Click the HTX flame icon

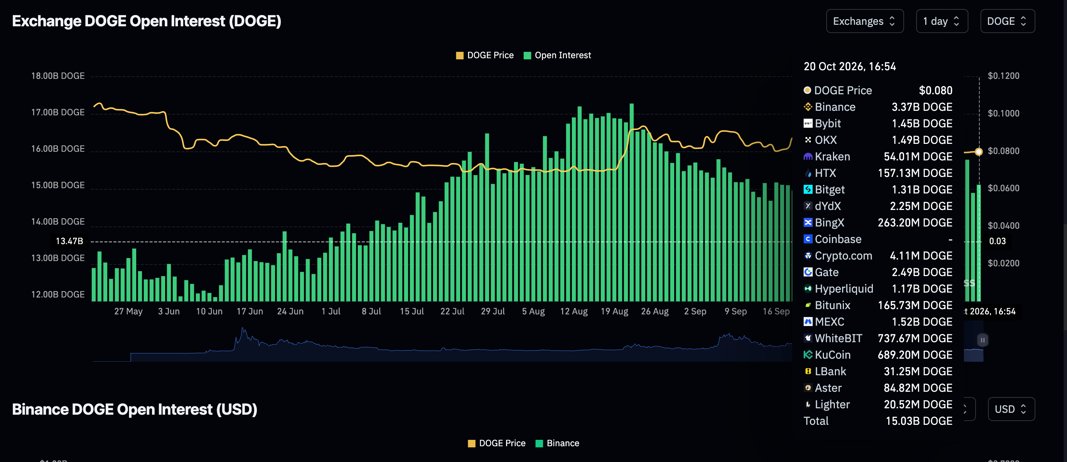[808, 173]
